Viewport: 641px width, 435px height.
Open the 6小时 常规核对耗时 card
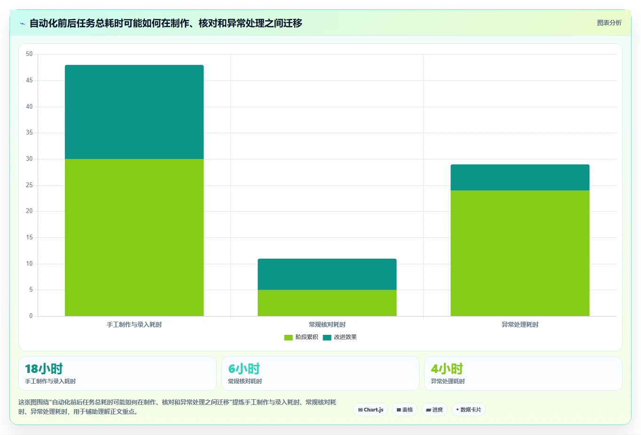click(320, 373)
